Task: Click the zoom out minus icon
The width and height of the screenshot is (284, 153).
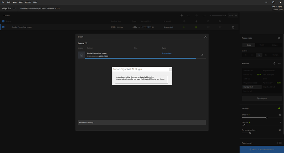Action: click(210, 16)
